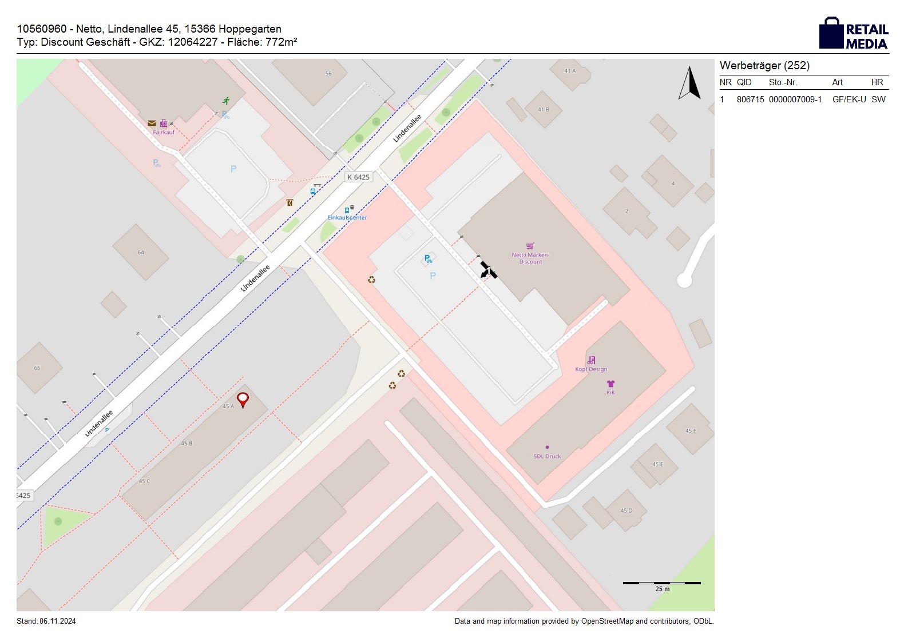Click the pink Fairkauf variety store icon

[x=164, y=123]
